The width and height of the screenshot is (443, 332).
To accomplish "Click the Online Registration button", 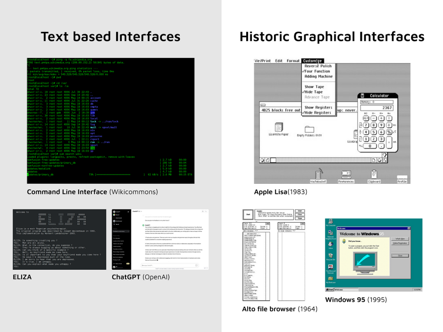I will click(400, 243).
